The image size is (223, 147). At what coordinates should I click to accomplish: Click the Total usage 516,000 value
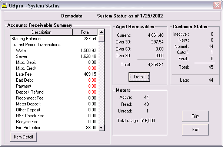[148, 121]
